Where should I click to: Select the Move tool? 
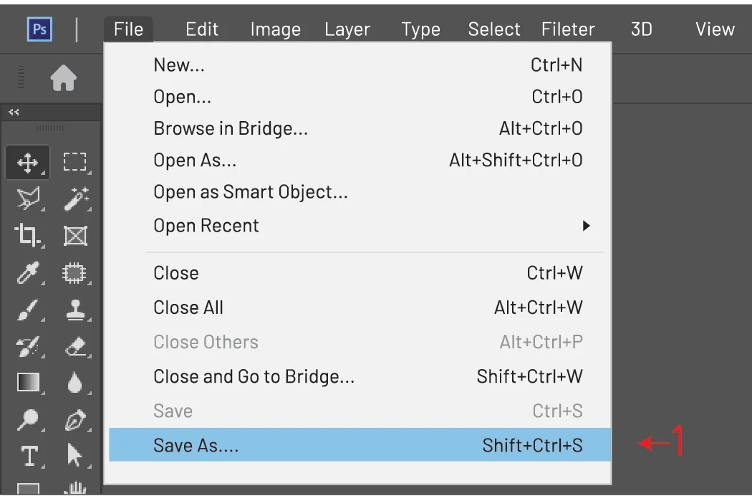point(28,163)
